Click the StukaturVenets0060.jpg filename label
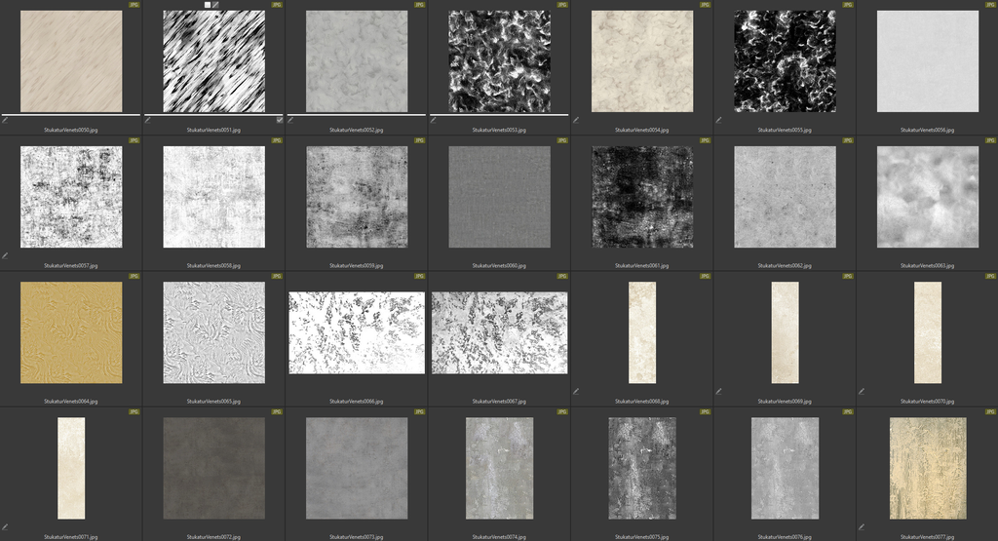The image size is (998, 541). coord(499,265)
